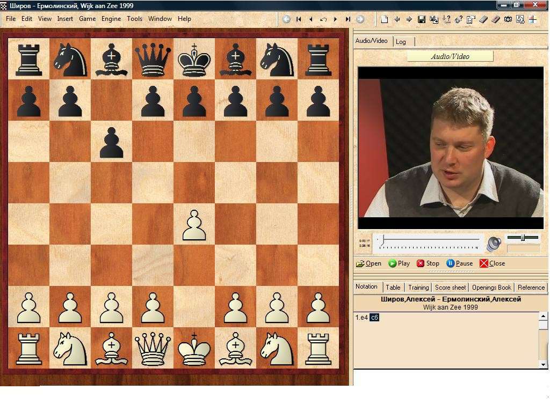Open the Help menu
This screenshot has width=550, height=412.
tap(184, 19)
